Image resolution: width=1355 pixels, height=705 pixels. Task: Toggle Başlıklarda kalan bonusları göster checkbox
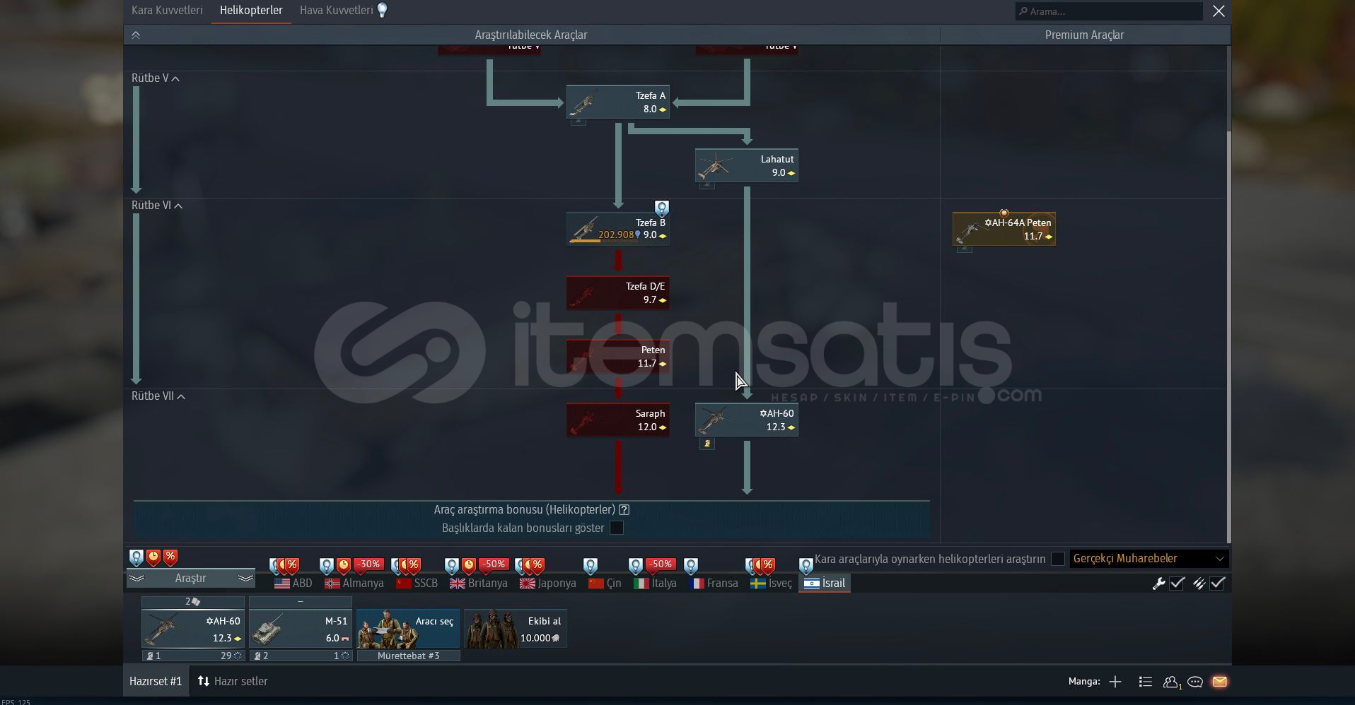pyautogui.click(x=617, y=528)
